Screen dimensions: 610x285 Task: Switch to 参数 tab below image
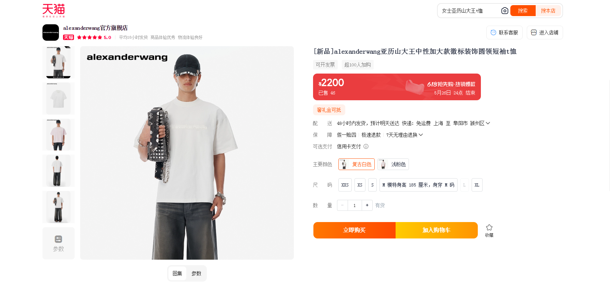click(196, 273)
